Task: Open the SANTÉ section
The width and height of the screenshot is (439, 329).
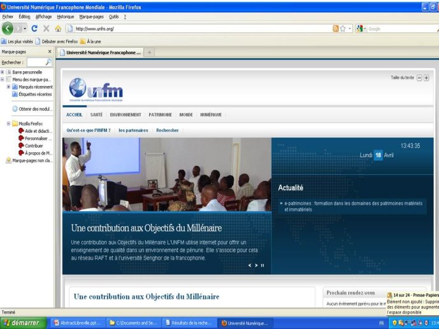Action: tap(96, 115)
